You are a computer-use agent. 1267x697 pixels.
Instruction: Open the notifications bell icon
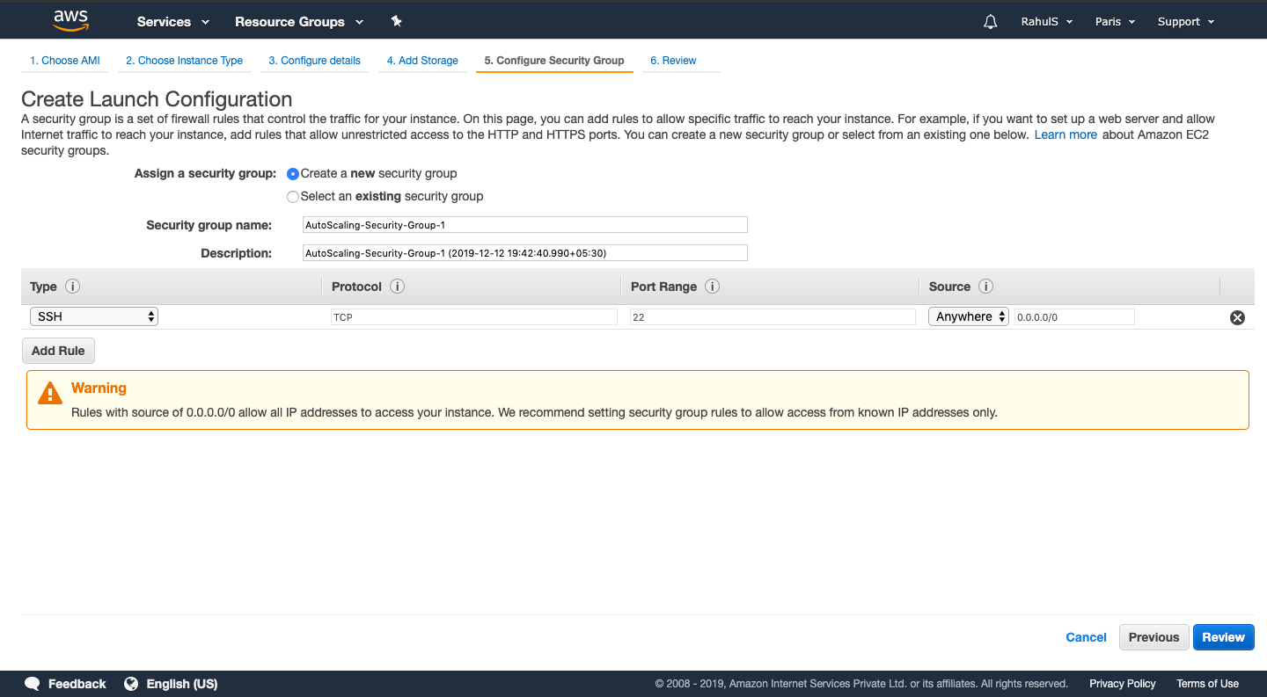coord(990,21)
